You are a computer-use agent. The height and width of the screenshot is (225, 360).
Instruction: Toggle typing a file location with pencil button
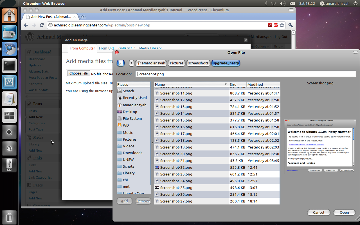pos(121,63)
